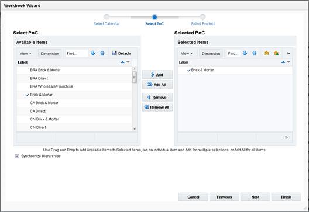Click Dimension button in Selected Items

(x=211, y=54)
